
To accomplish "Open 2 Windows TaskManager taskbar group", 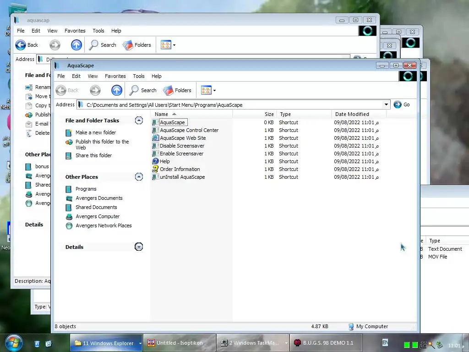I will click(x=253, y=343).
